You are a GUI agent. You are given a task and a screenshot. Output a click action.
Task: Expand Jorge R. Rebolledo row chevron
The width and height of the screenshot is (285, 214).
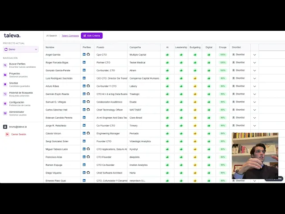coord(254,126)
